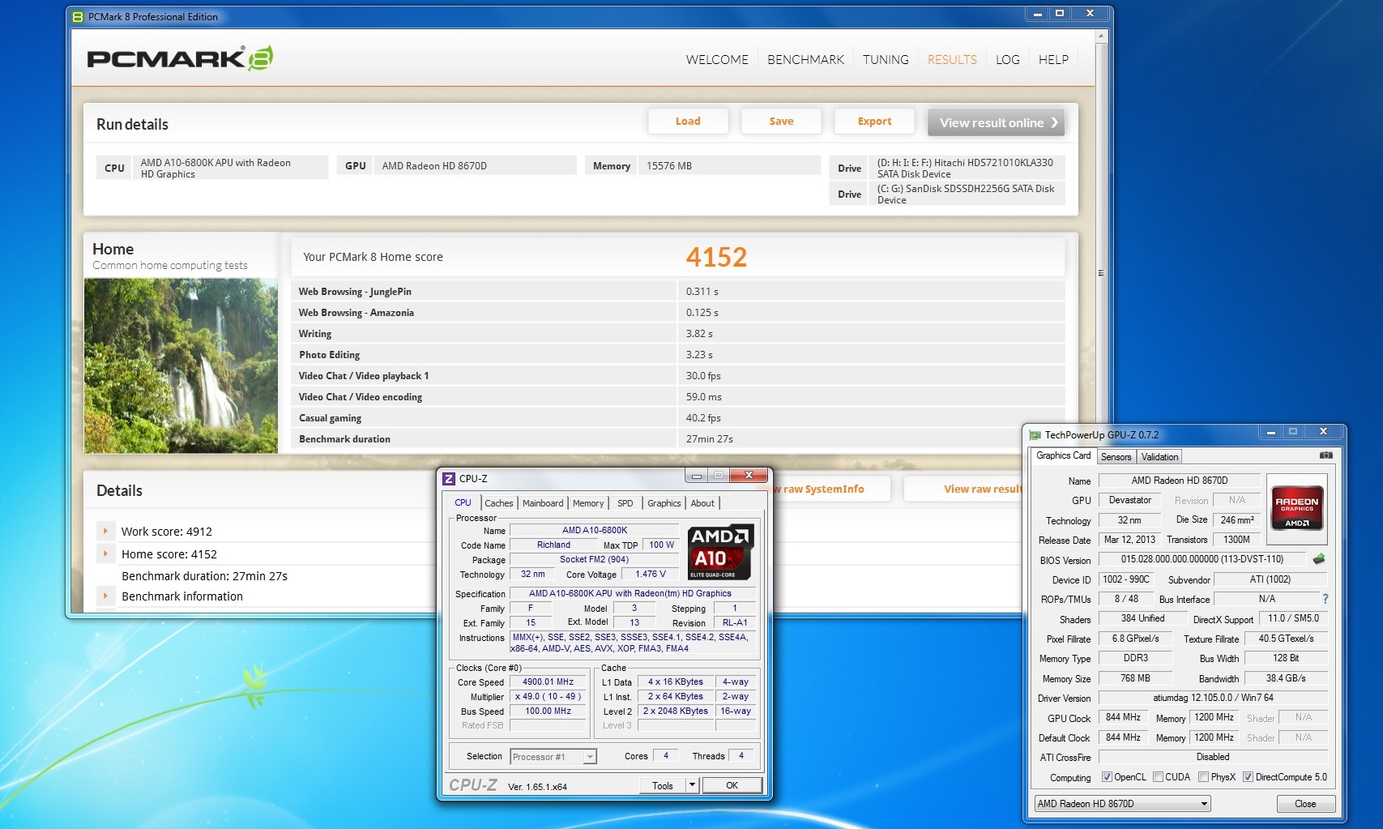Toggle the DirectCompute 5.0 checkbox
The height and width of the screenshot is (829, 1383).
coord(1248,777)
